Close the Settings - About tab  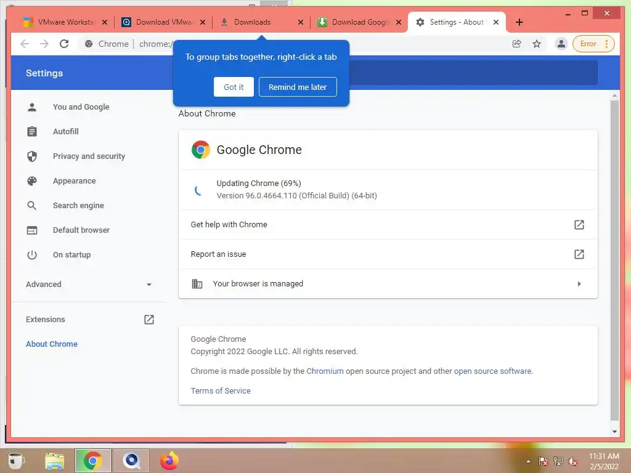tap(496, 22)
